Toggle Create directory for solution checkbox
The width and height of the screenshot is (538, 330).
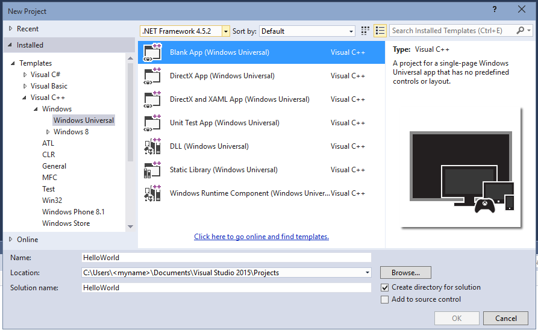point(385,287)
